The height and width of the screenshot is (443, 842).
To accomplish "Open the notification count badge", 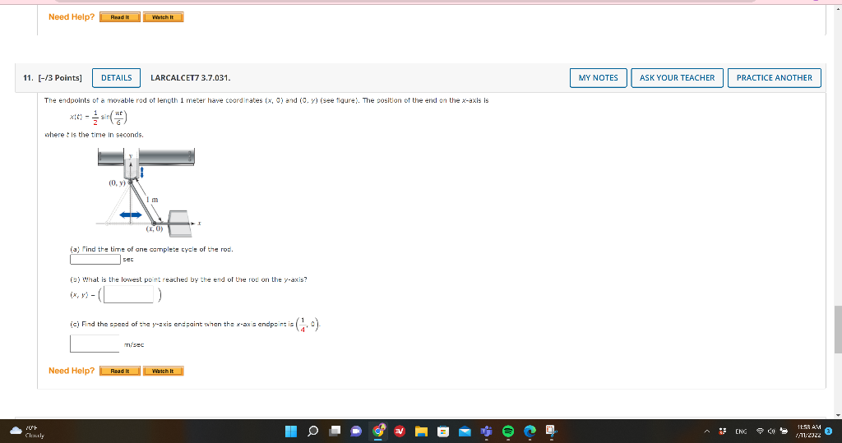I will click(x=829, y=431).
